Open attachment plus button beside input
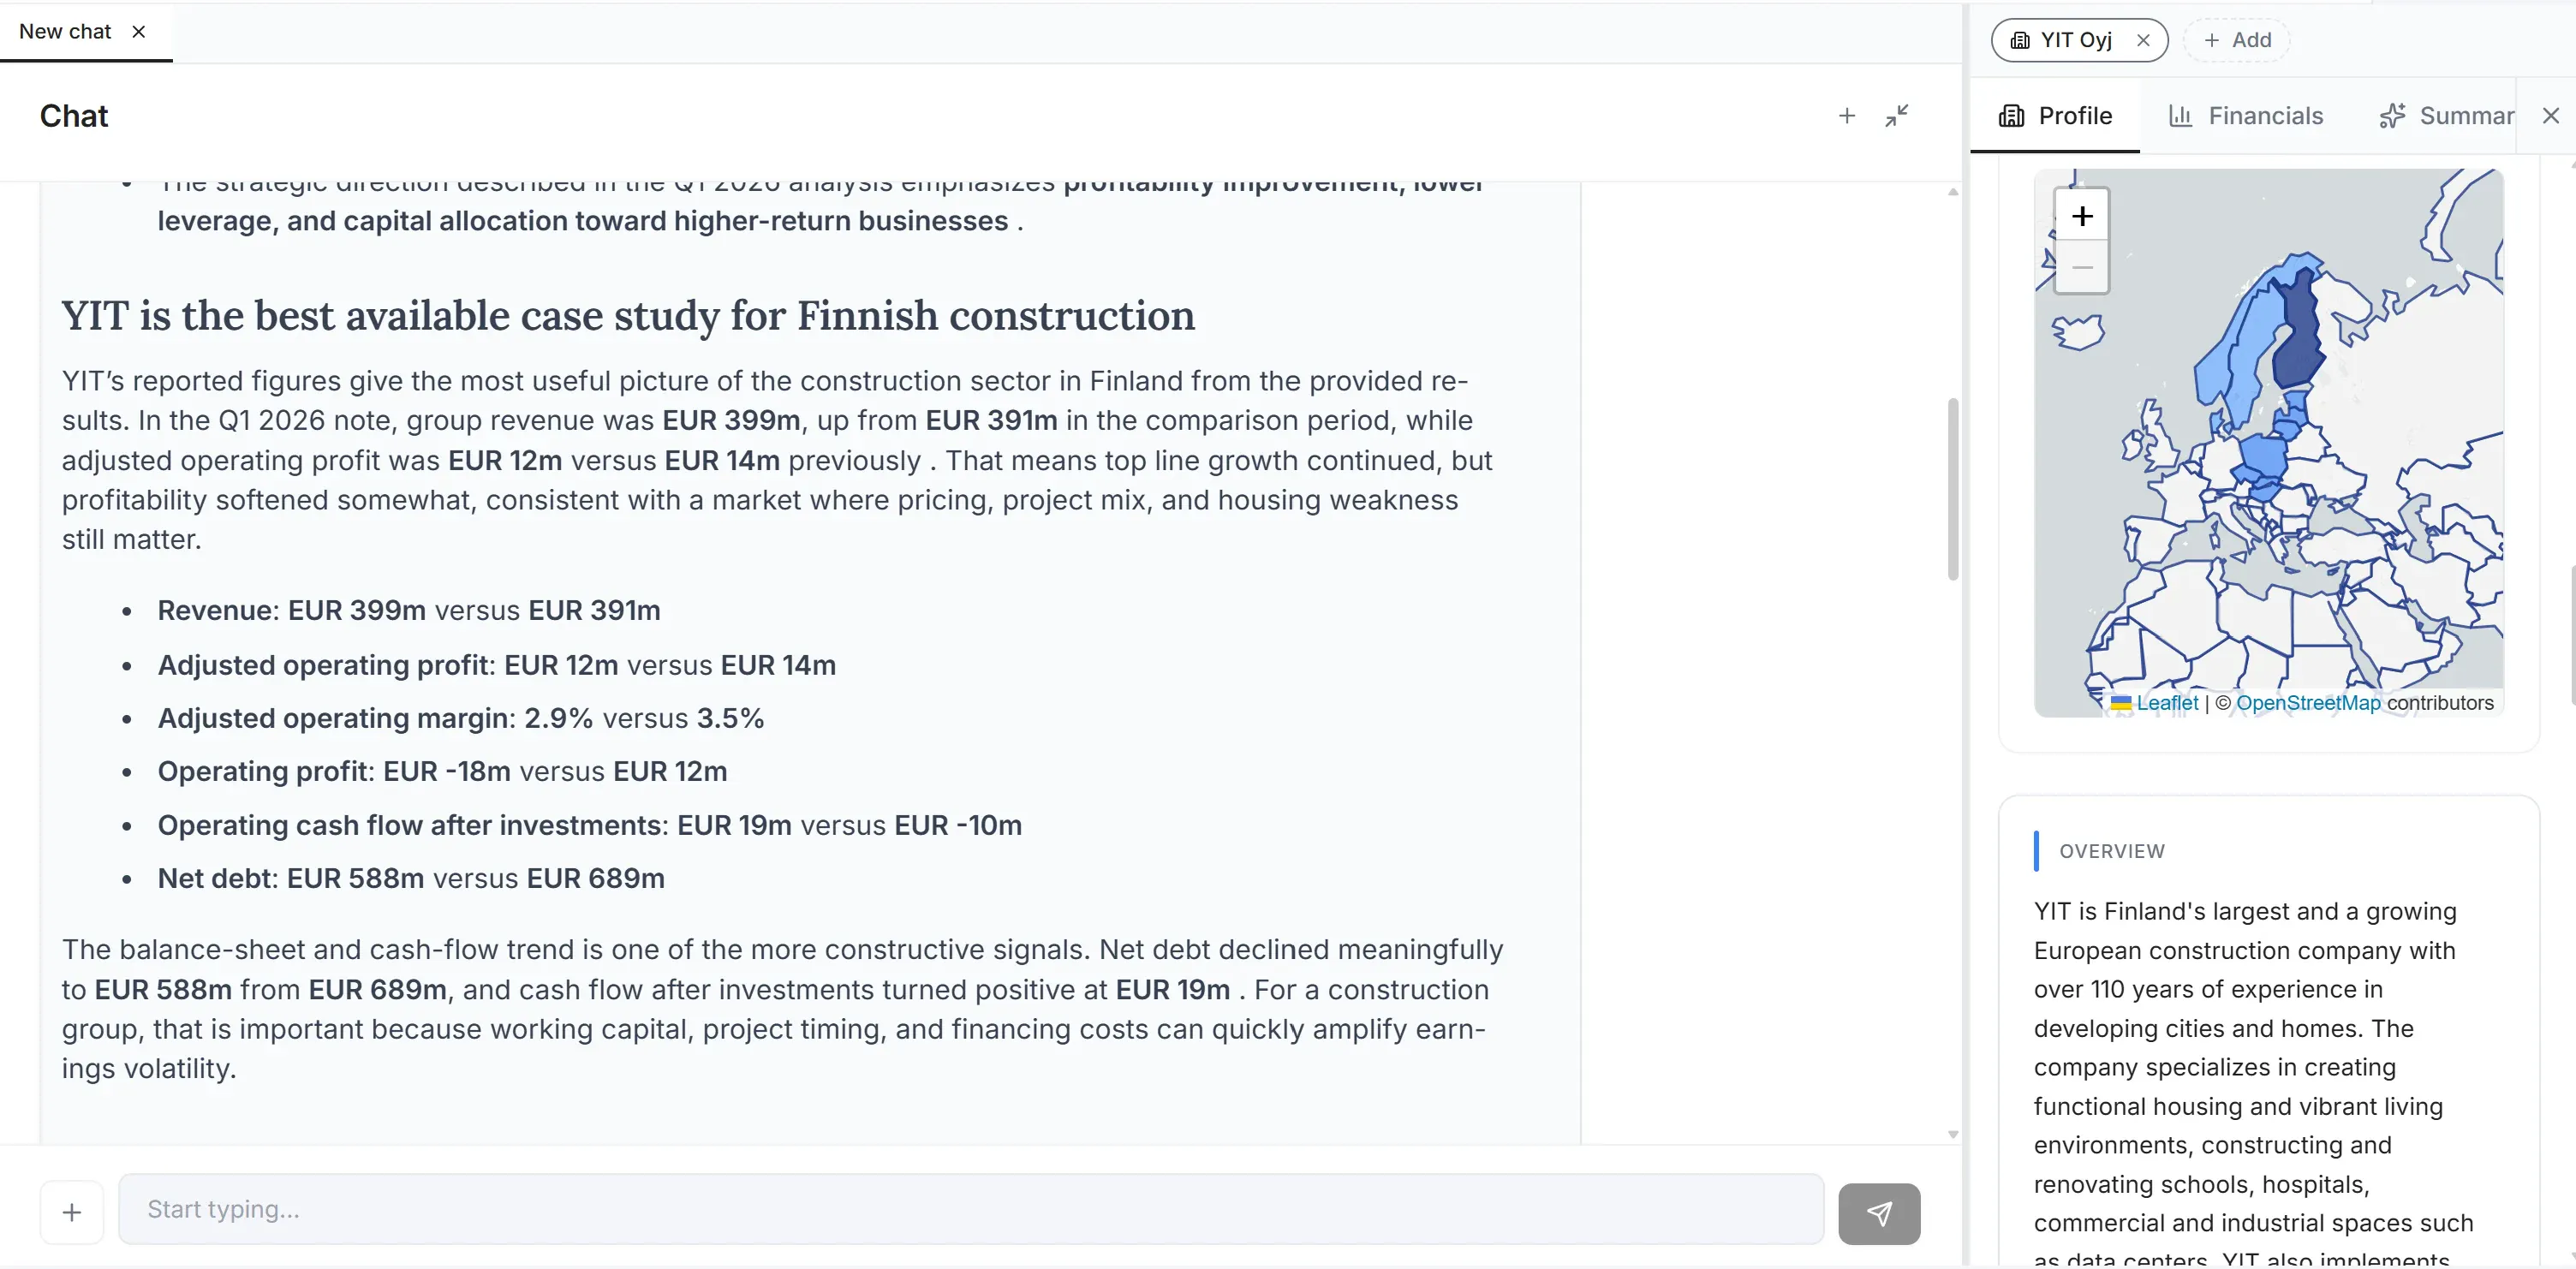 72,1212
